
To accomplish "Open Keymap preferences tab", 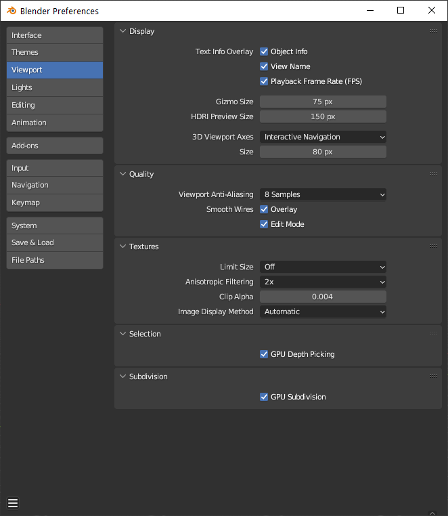I will (x=55, y=202).
